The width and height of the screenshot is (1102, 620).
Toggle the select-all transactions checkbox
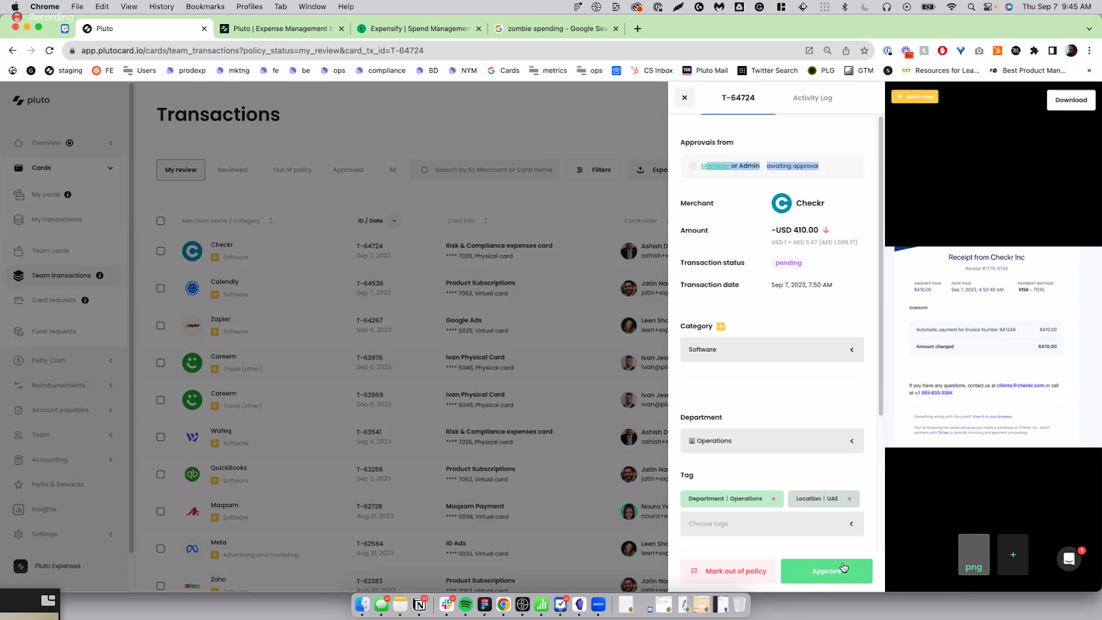tap(160, 221)
